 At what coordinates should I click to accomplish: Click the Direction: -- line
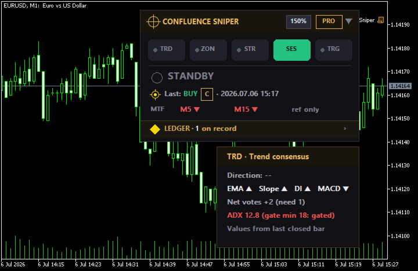(x=249, y=175)
